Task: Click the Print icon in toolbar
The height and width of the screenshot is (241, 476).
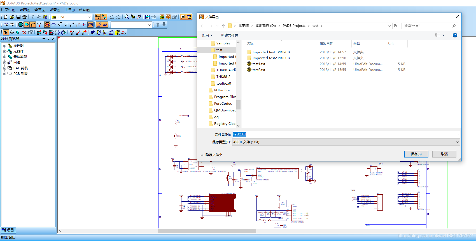Action: pyautogui.click(x=24, y=17)
